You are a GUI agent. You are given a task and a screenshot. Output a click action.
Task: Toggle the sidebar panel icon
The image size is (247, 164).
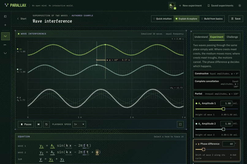(5, 16)
